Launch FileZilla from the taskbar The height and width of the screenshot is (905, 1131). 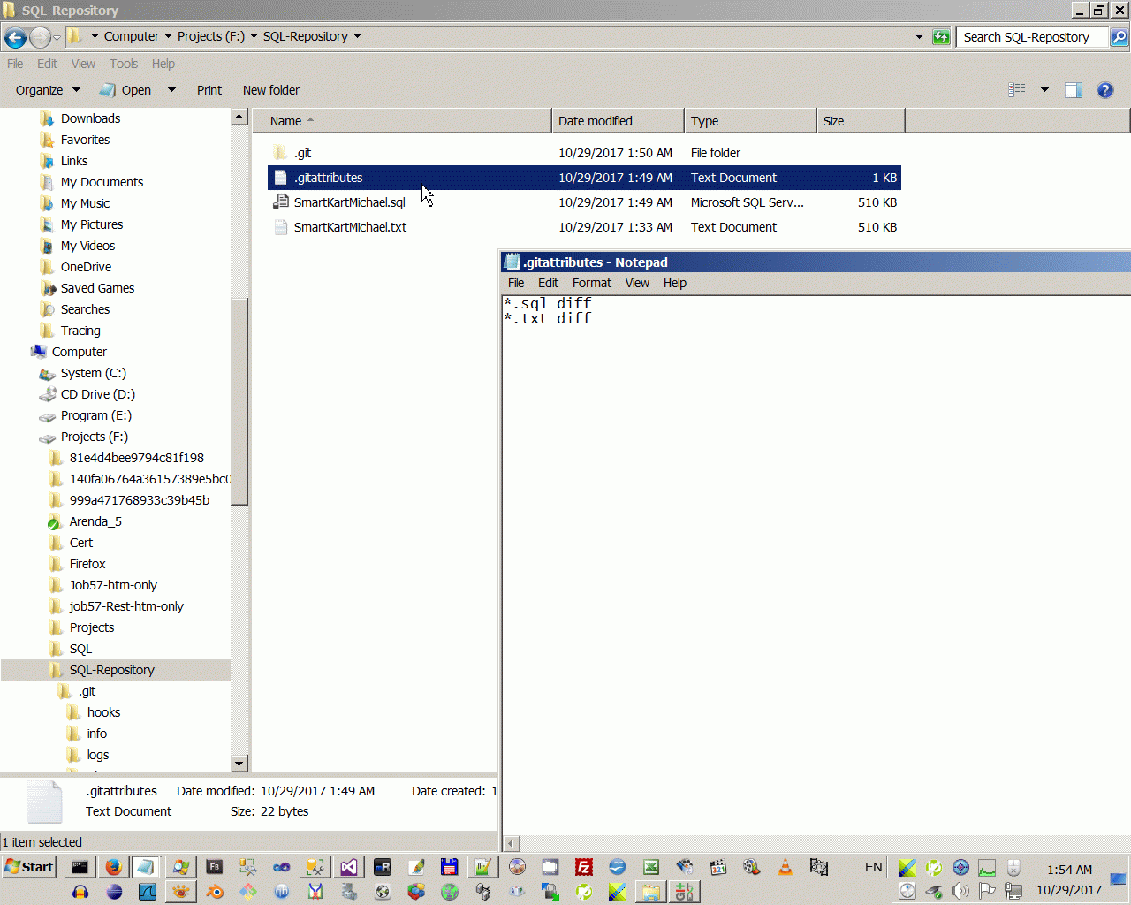pos(584,867)
